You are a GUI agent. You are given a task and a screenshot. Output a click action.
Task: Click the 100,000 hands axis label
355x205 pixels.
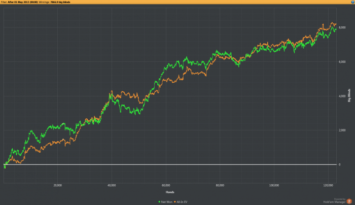(x=274, y=185)
